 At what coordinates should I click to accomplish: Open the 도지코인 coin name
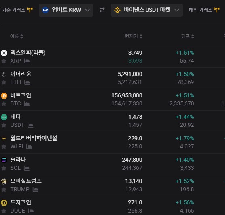21,202
